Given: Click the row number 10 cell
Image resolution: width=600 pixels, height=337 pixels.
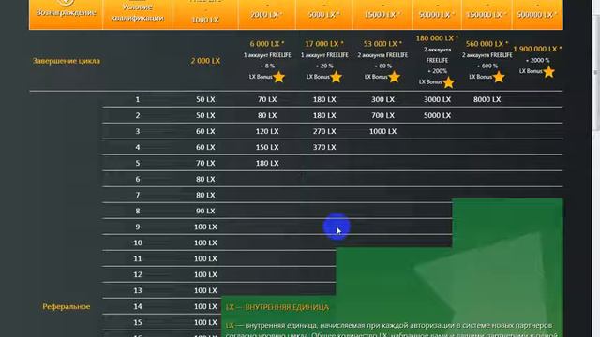Looking at the screenshot, I should point(138,242).
